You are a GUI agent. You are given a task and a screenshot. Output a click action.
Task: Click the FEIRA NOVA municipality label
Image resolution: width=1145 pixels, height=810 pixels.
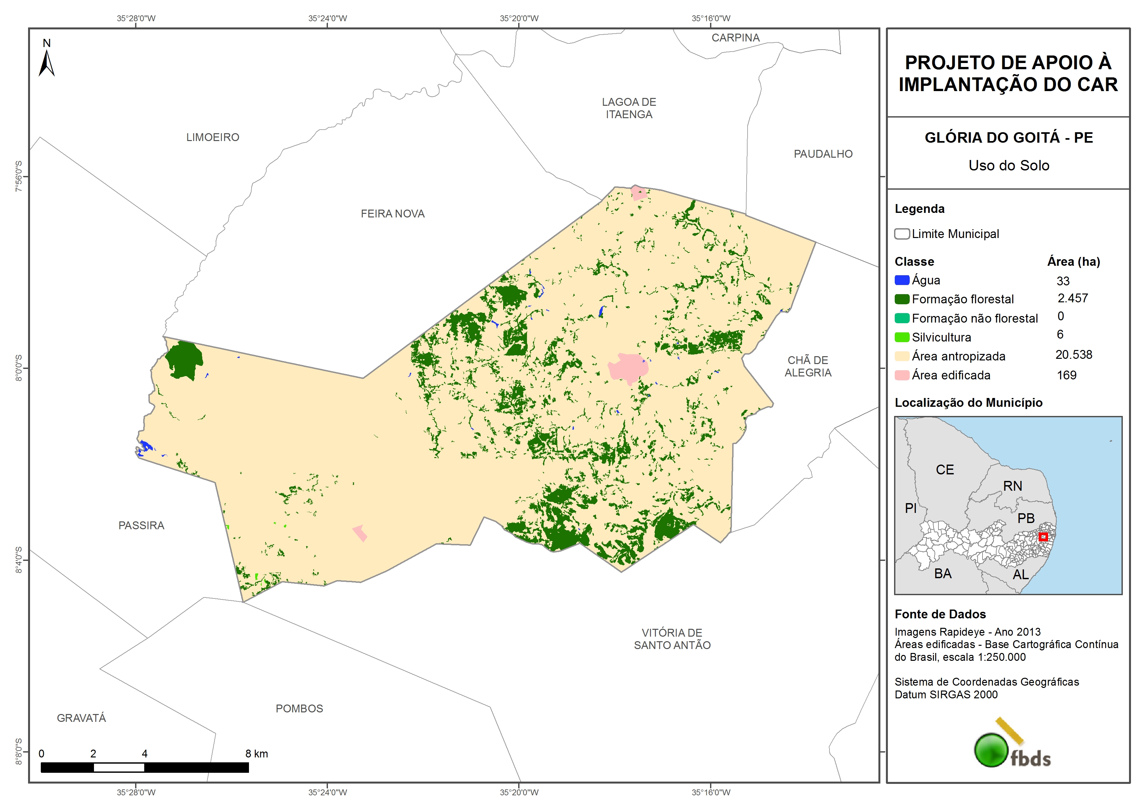pyautogui.click(x=393, y=214)
